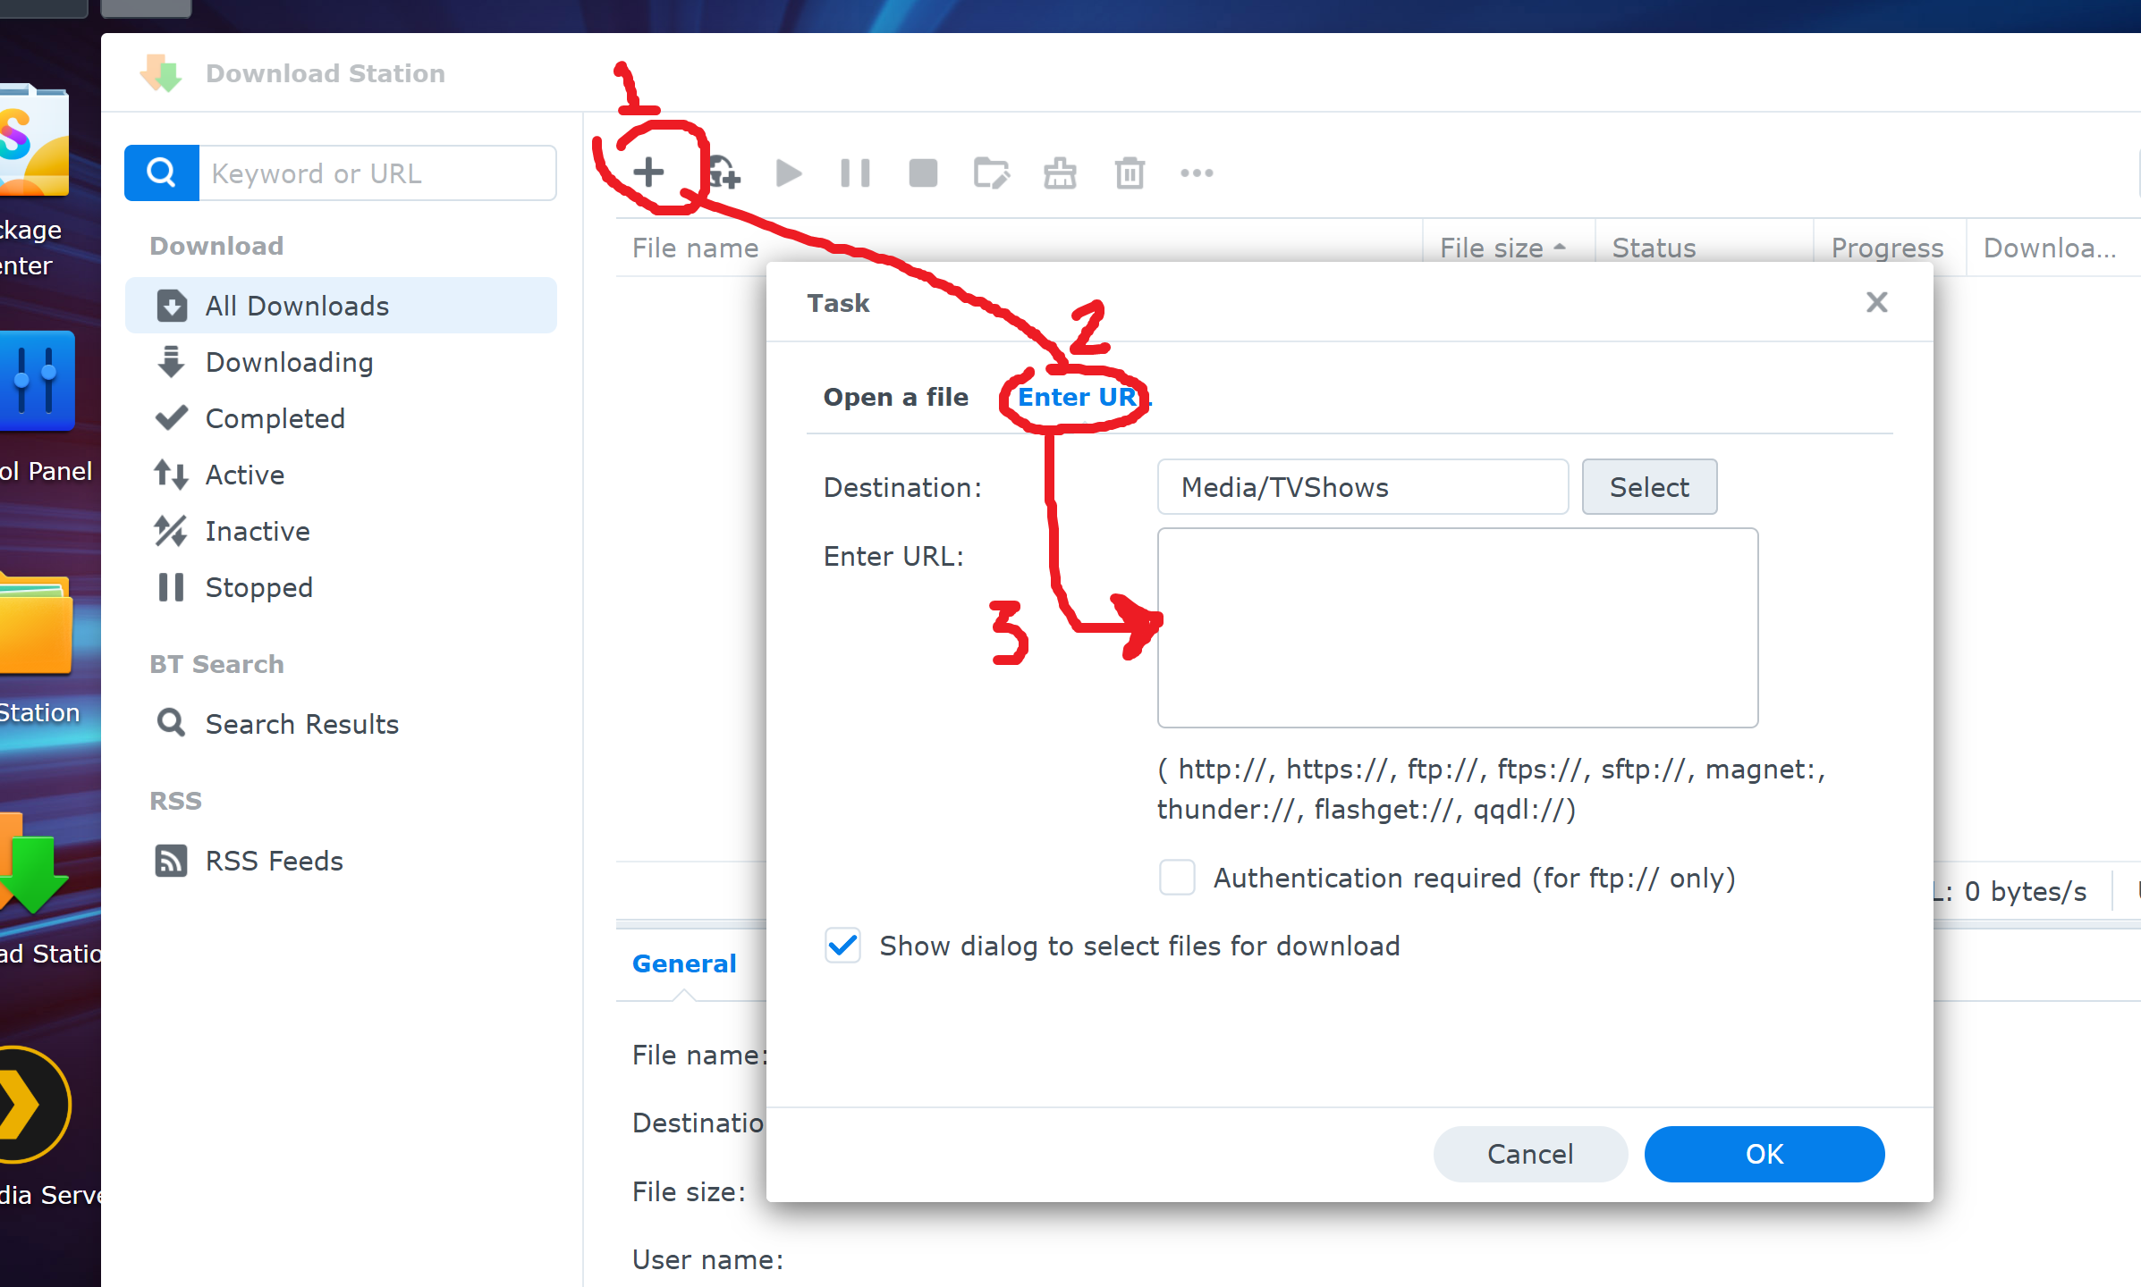Click the Destination field showing Media/TVShows

pyautogui.click(x=1363, y=487)
